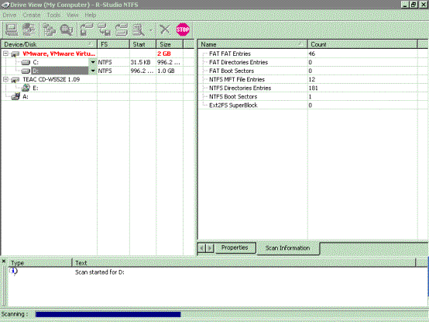
Task: Click the Text column header in log
Action: pyautogui.click(x=244, y=263)
